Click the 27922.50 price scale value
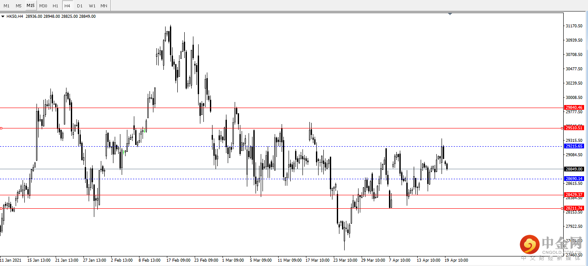The image size is (588, 266). pyautogui.click(x=574, y=226)
